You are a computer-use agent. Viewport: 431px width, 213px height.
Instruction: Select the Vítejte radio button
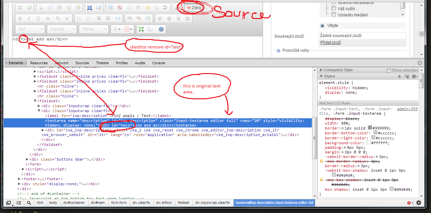322,26
